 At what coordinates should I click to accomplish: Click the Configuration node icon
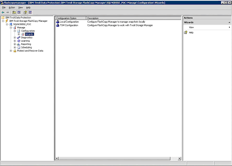click(x=19, y=31)
